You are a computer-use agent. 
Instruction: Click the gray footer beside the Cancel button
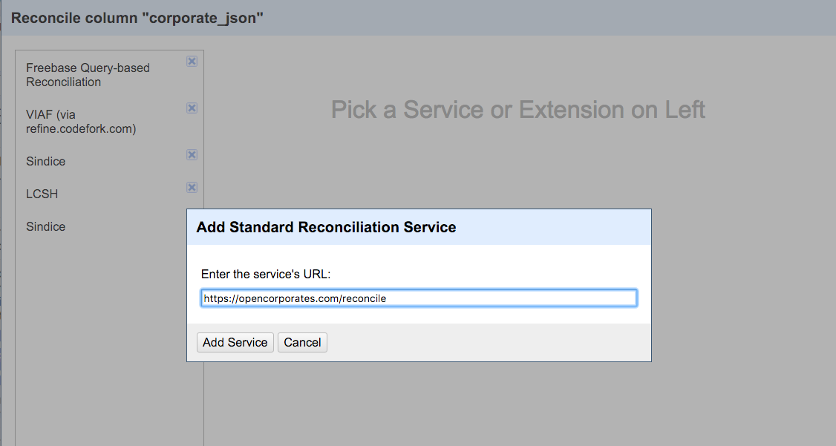[483, 342]
